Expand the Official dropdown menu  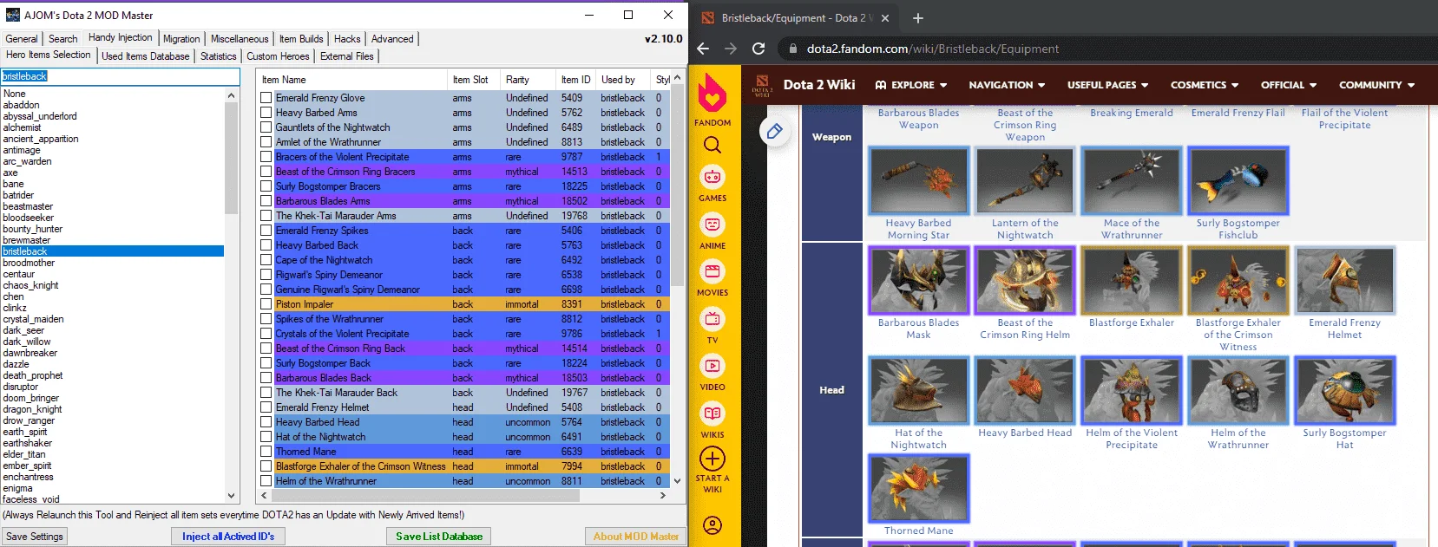click(1289, 85)
